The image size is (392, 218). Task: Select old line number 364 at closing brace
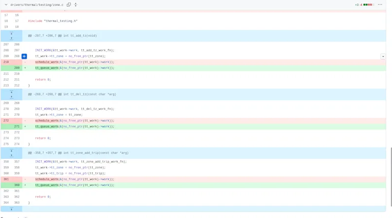click(6, 203)
